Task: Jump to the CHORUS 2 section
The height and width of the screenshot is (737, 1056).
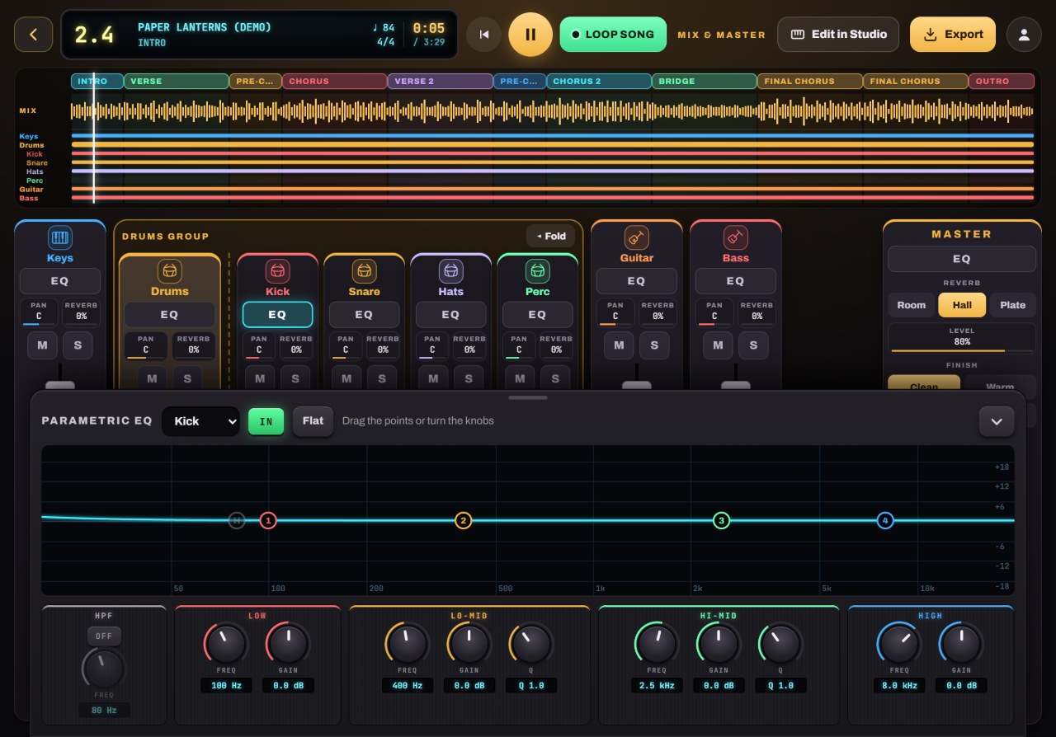Action: pyautogui.click(x=598, y=81)
